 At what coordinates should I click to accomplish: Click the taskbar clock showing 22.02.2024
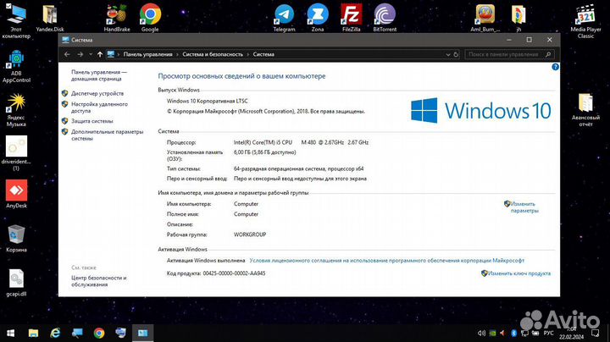coord(572,333)
